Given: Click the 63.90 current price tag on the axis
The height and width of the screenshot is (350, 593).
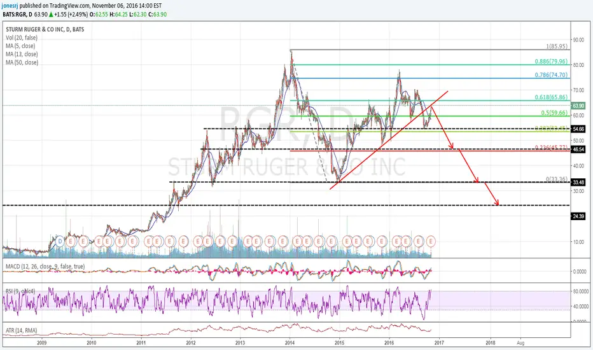Looking at the screenshot, I should [x=578, y=106].
